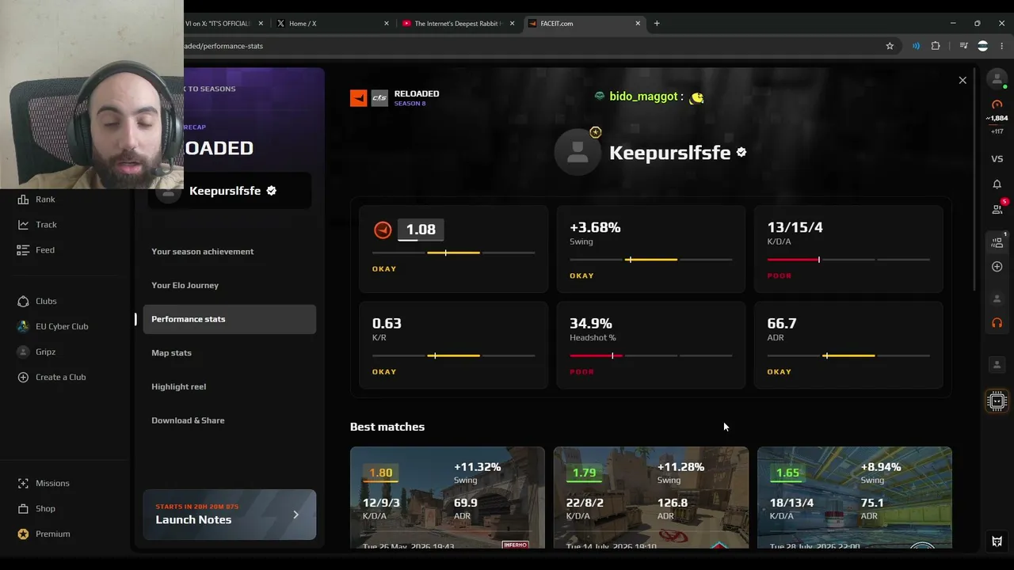Select Highlight reel section
Screen dimensions: 1014x570
pos(230,386)
